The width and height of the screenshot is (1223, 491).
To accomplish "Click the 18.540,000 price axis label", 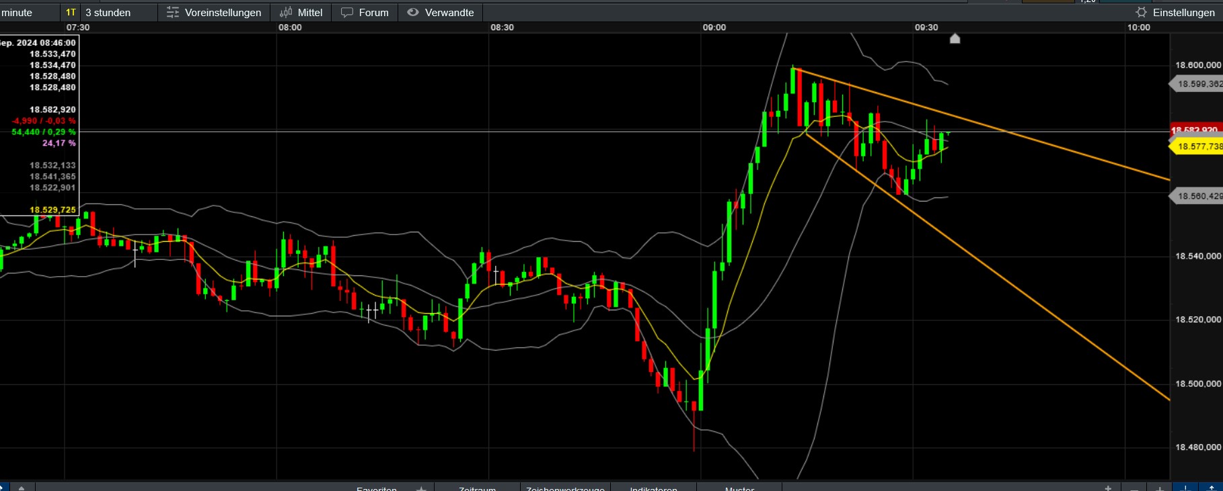I will click(x=1198, y=256).
